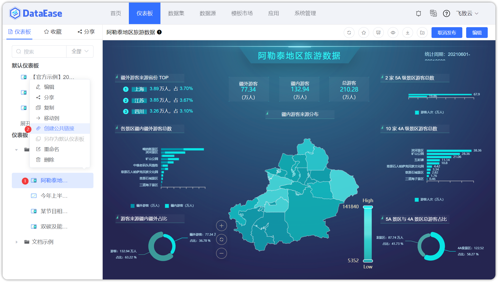Screen dimensions: 498x282
Task: Click the 取消发布 button
Action: [447, 32]
